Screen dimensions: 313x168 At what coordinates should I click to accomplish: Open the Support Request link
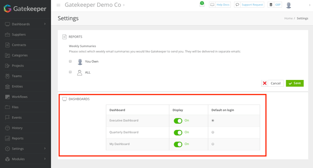pos(252,5)
